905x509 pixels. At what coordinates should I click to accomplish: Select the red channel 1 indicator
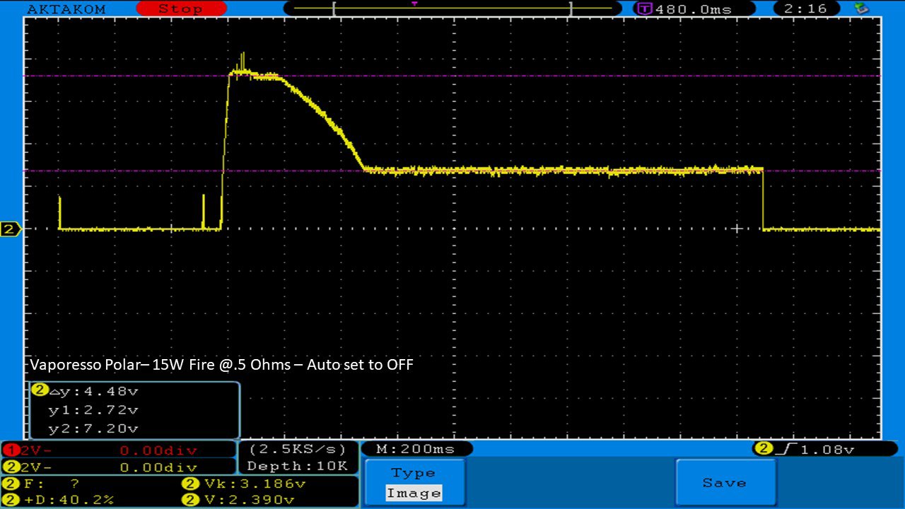pyautogui.click(x=10, y=450)
